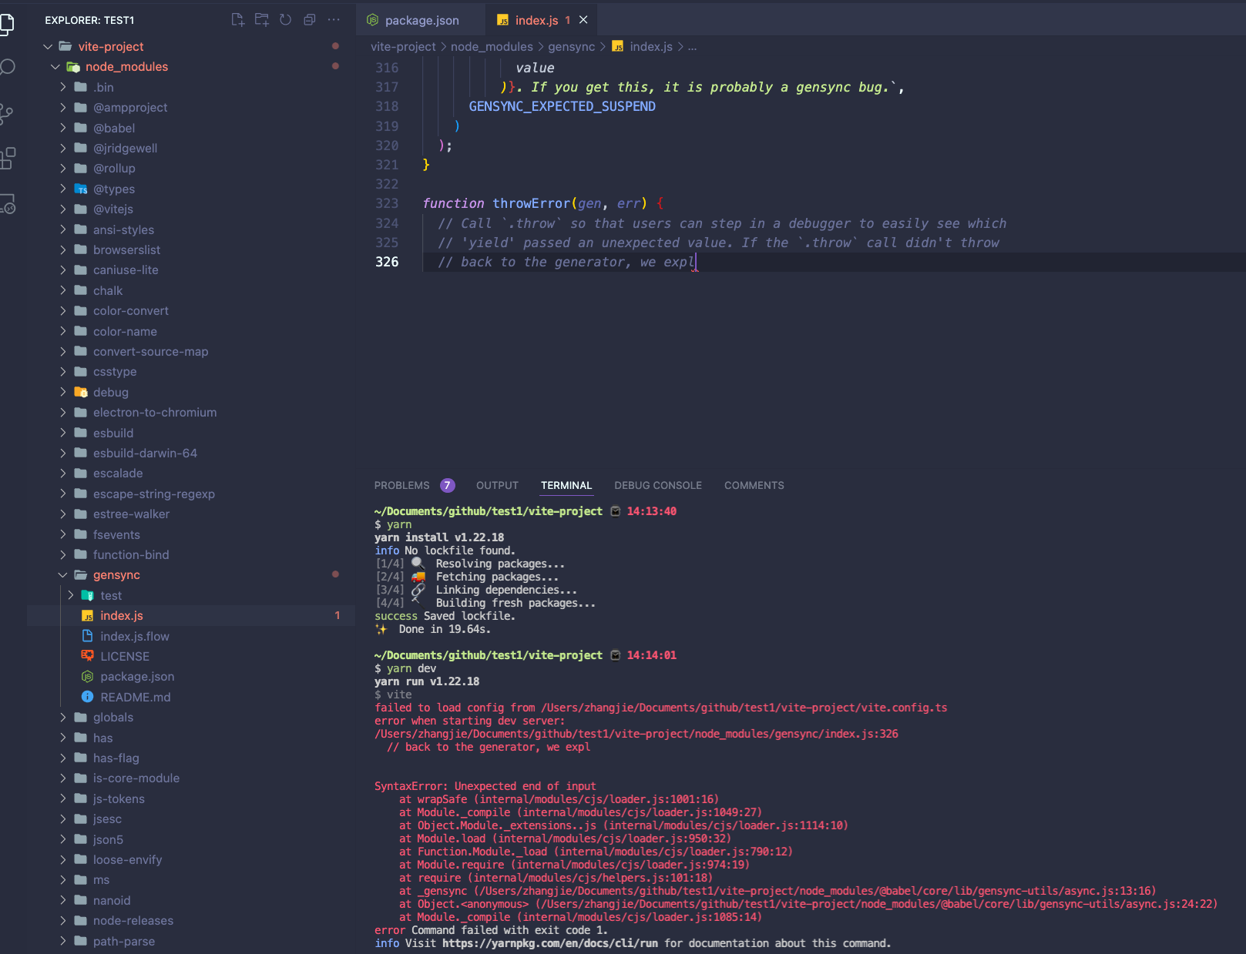Expand the @types folder

(x=63, y=189)
